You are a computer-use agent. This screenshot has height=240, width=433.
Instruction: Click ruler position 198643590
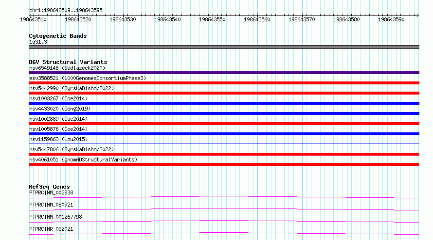[391, 19]
